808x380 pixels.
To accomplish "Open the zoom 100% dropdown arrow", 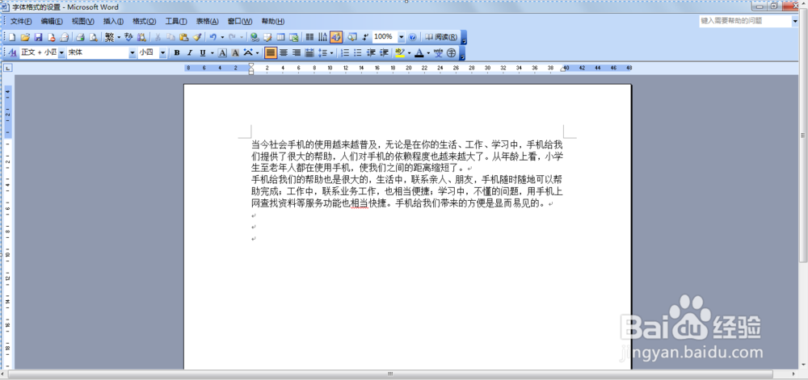I will (x=402, y=37).
